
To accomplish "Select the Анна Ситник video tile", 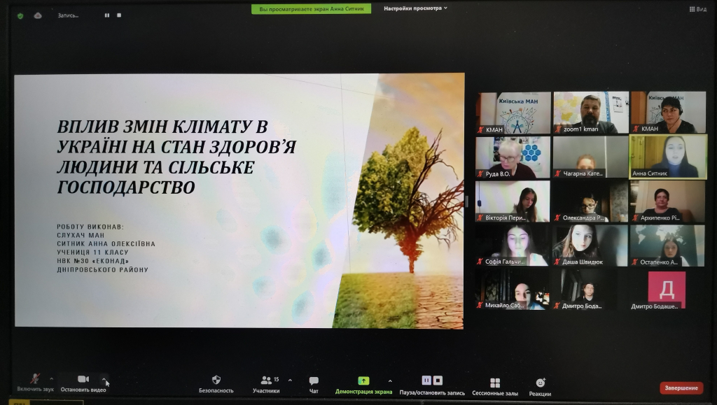I will pyautogui.click(x=667, y=157).
